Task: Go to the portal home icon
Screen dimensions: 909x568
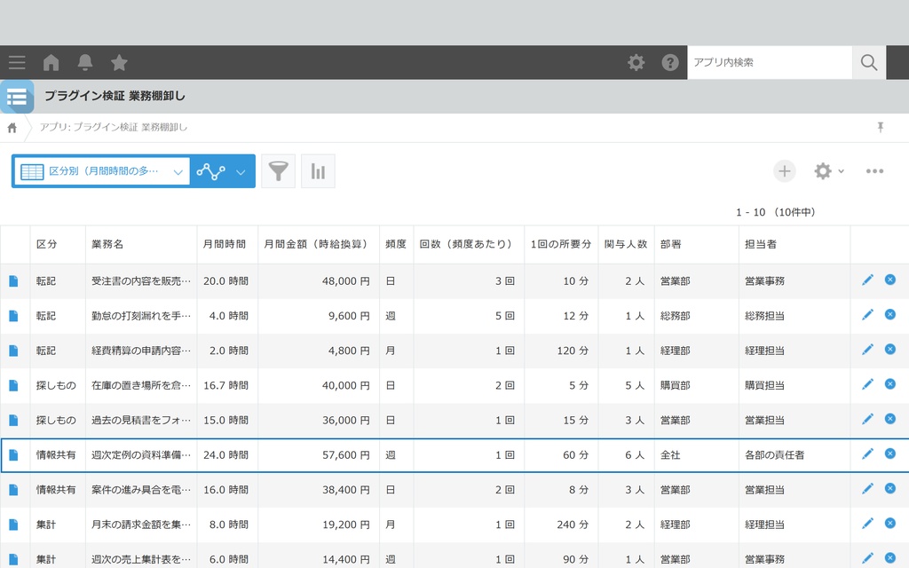Action: (x=51, y=63)
